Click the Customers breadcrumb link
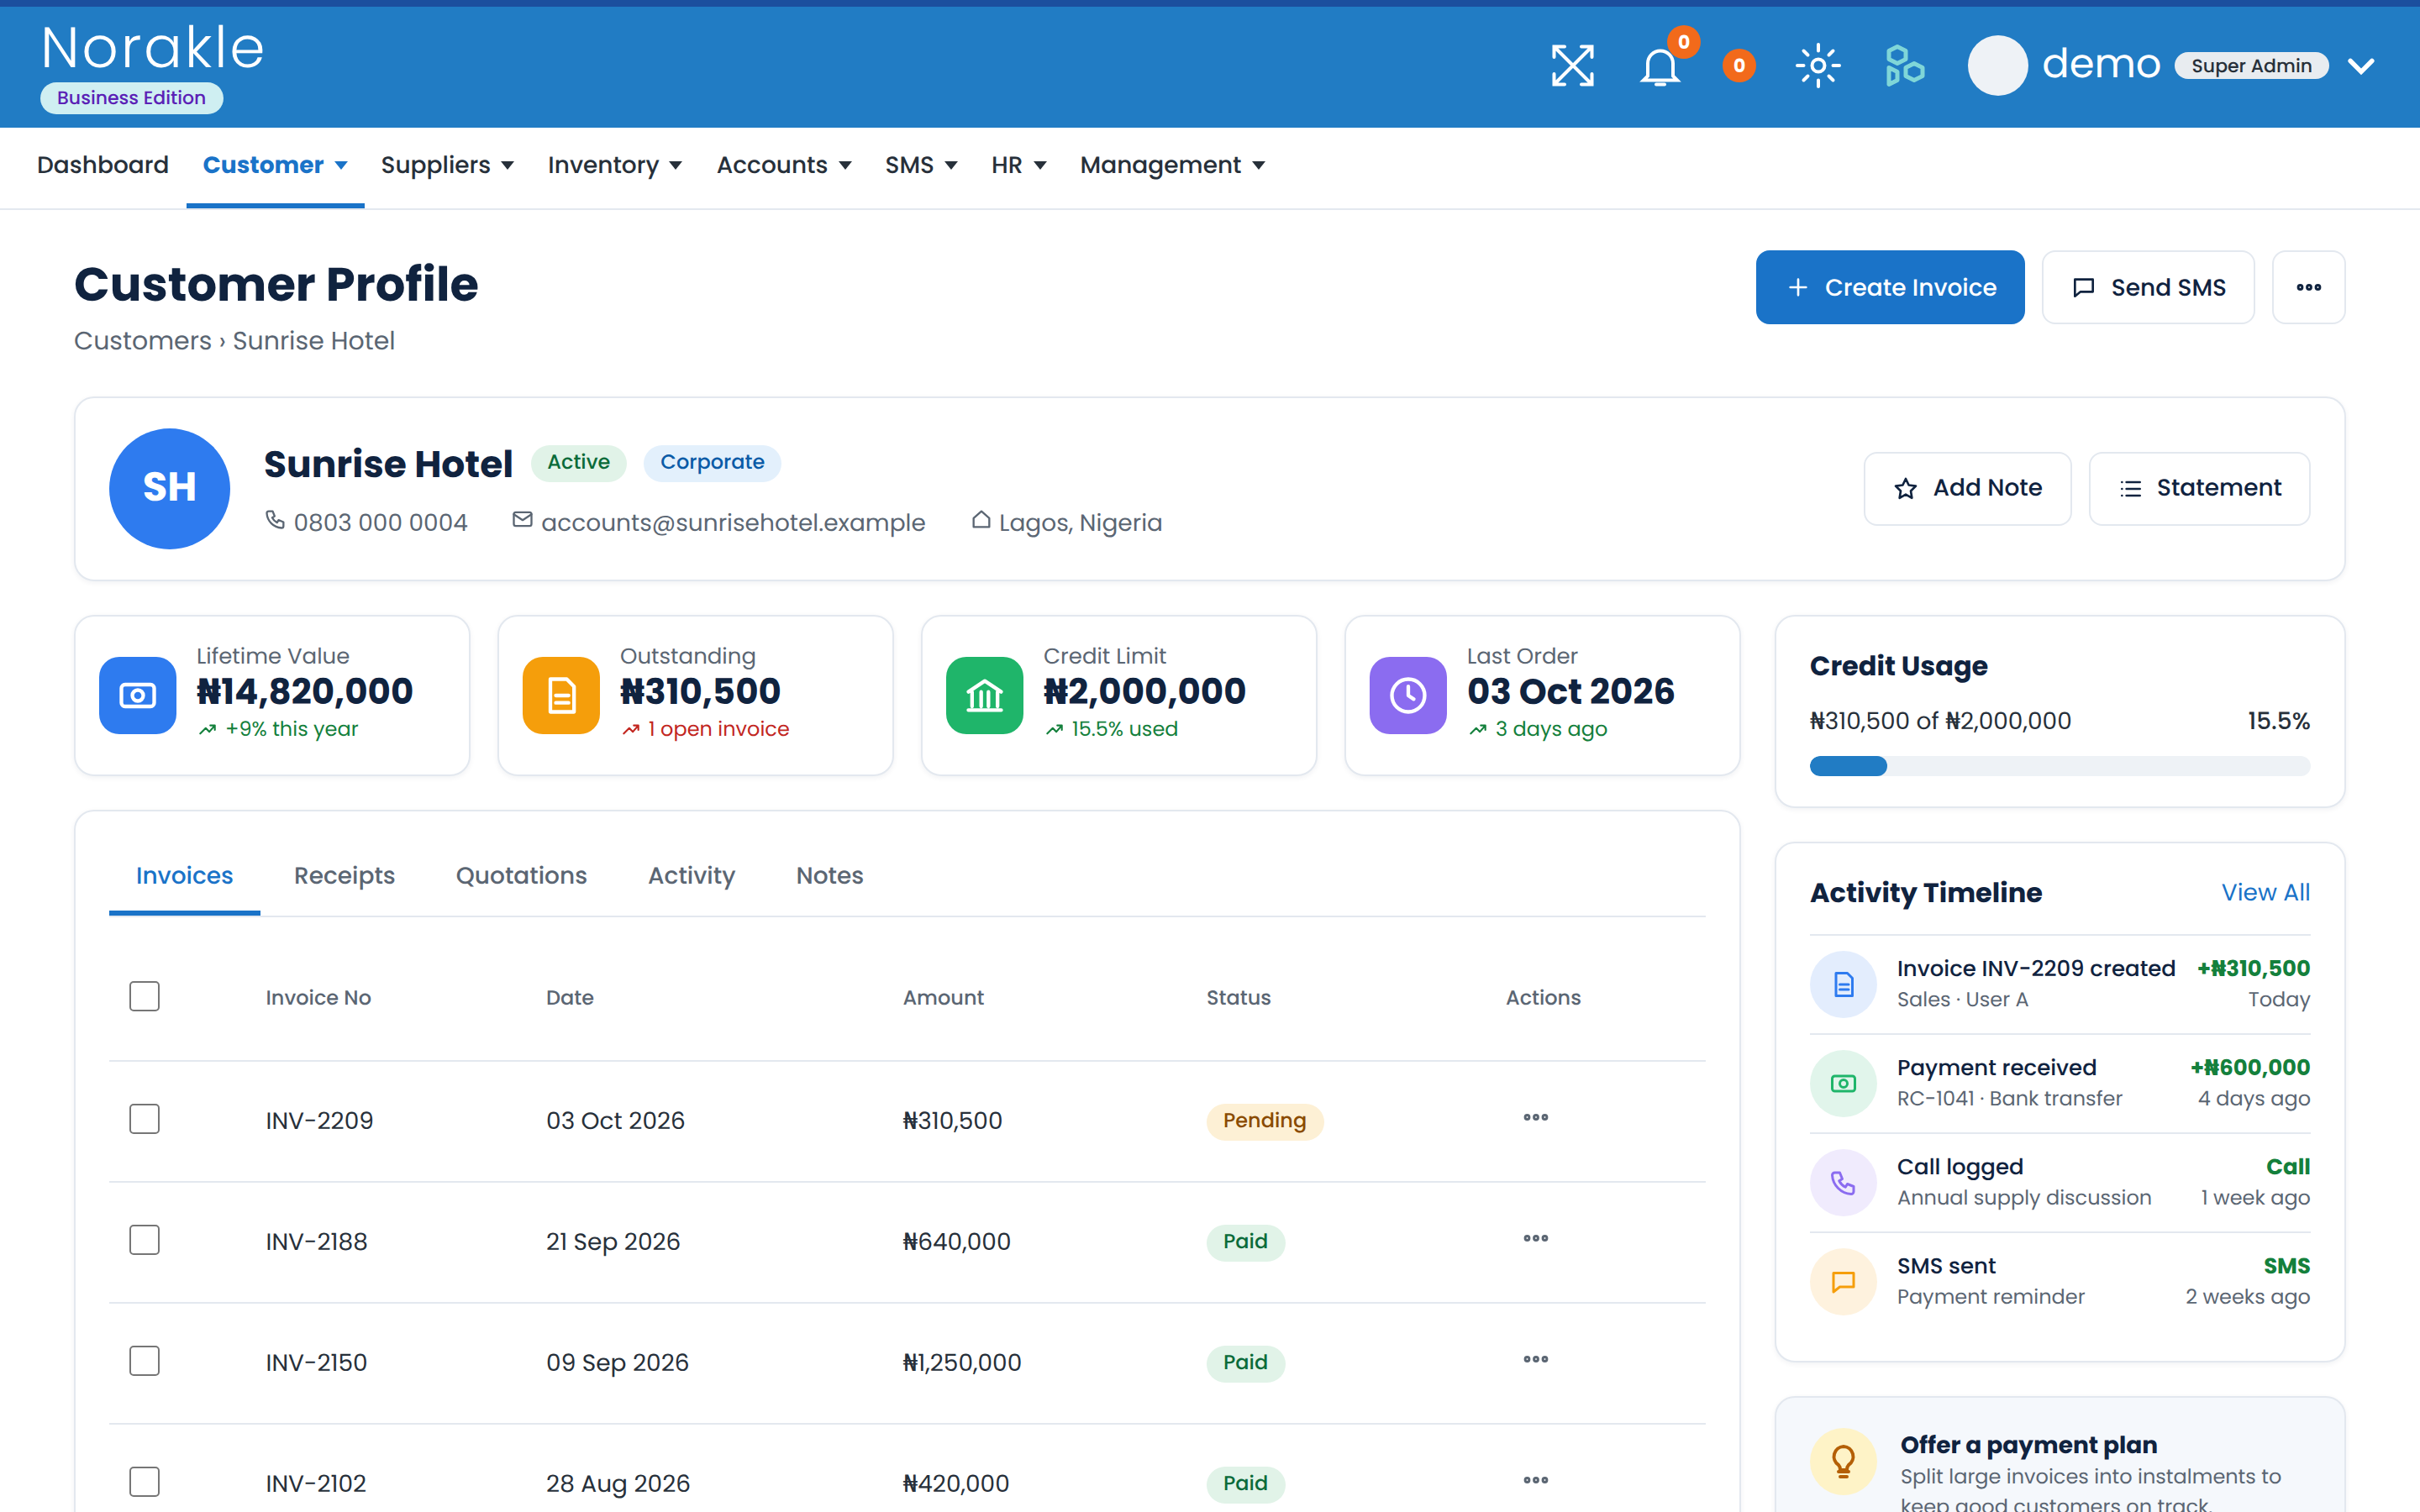 (x=143, y=340)
